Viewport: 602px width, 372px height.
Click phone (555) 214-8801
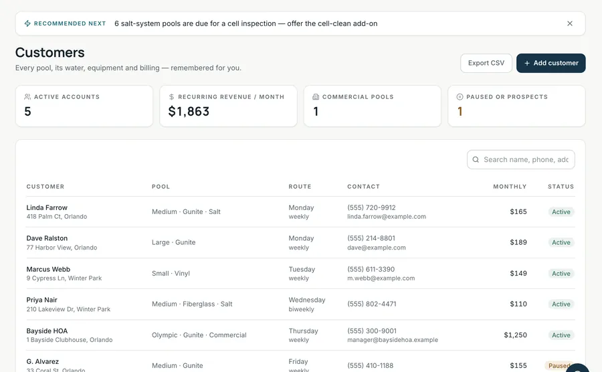point(371,238)
